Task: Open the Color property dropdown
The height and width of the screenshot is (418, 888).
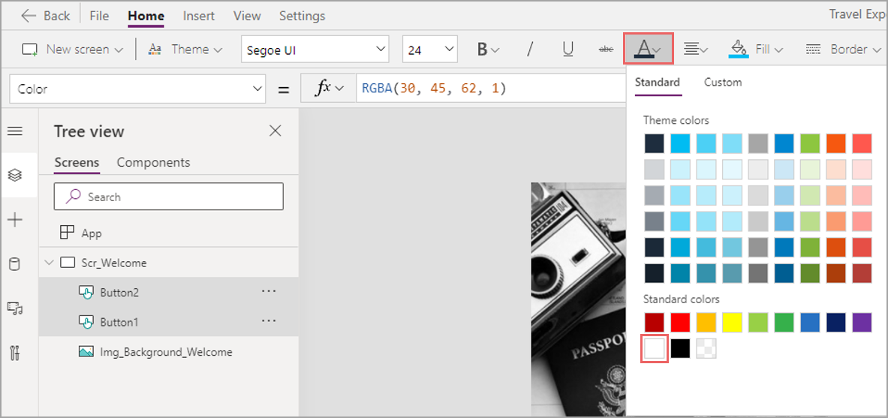Action: click(x=137, y=89)
